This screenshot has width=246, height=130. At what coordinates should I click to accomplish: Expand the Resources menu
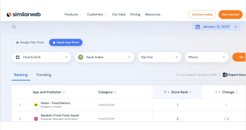click(155, 14)
